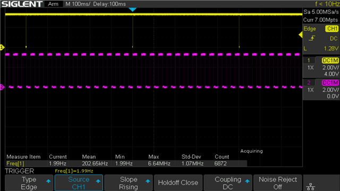The width and height of the screenshot is (340, 191).
Task: Click the Acquiring status text
Action: pos(251,151)
